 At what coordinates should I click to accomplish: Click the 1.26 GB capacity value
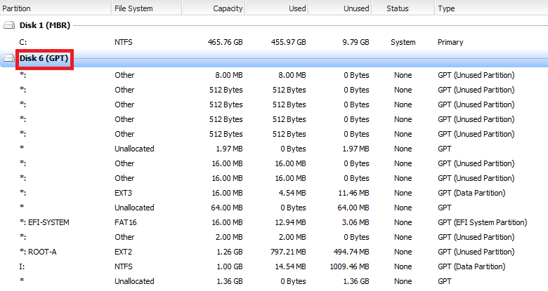tap(229, 252)
